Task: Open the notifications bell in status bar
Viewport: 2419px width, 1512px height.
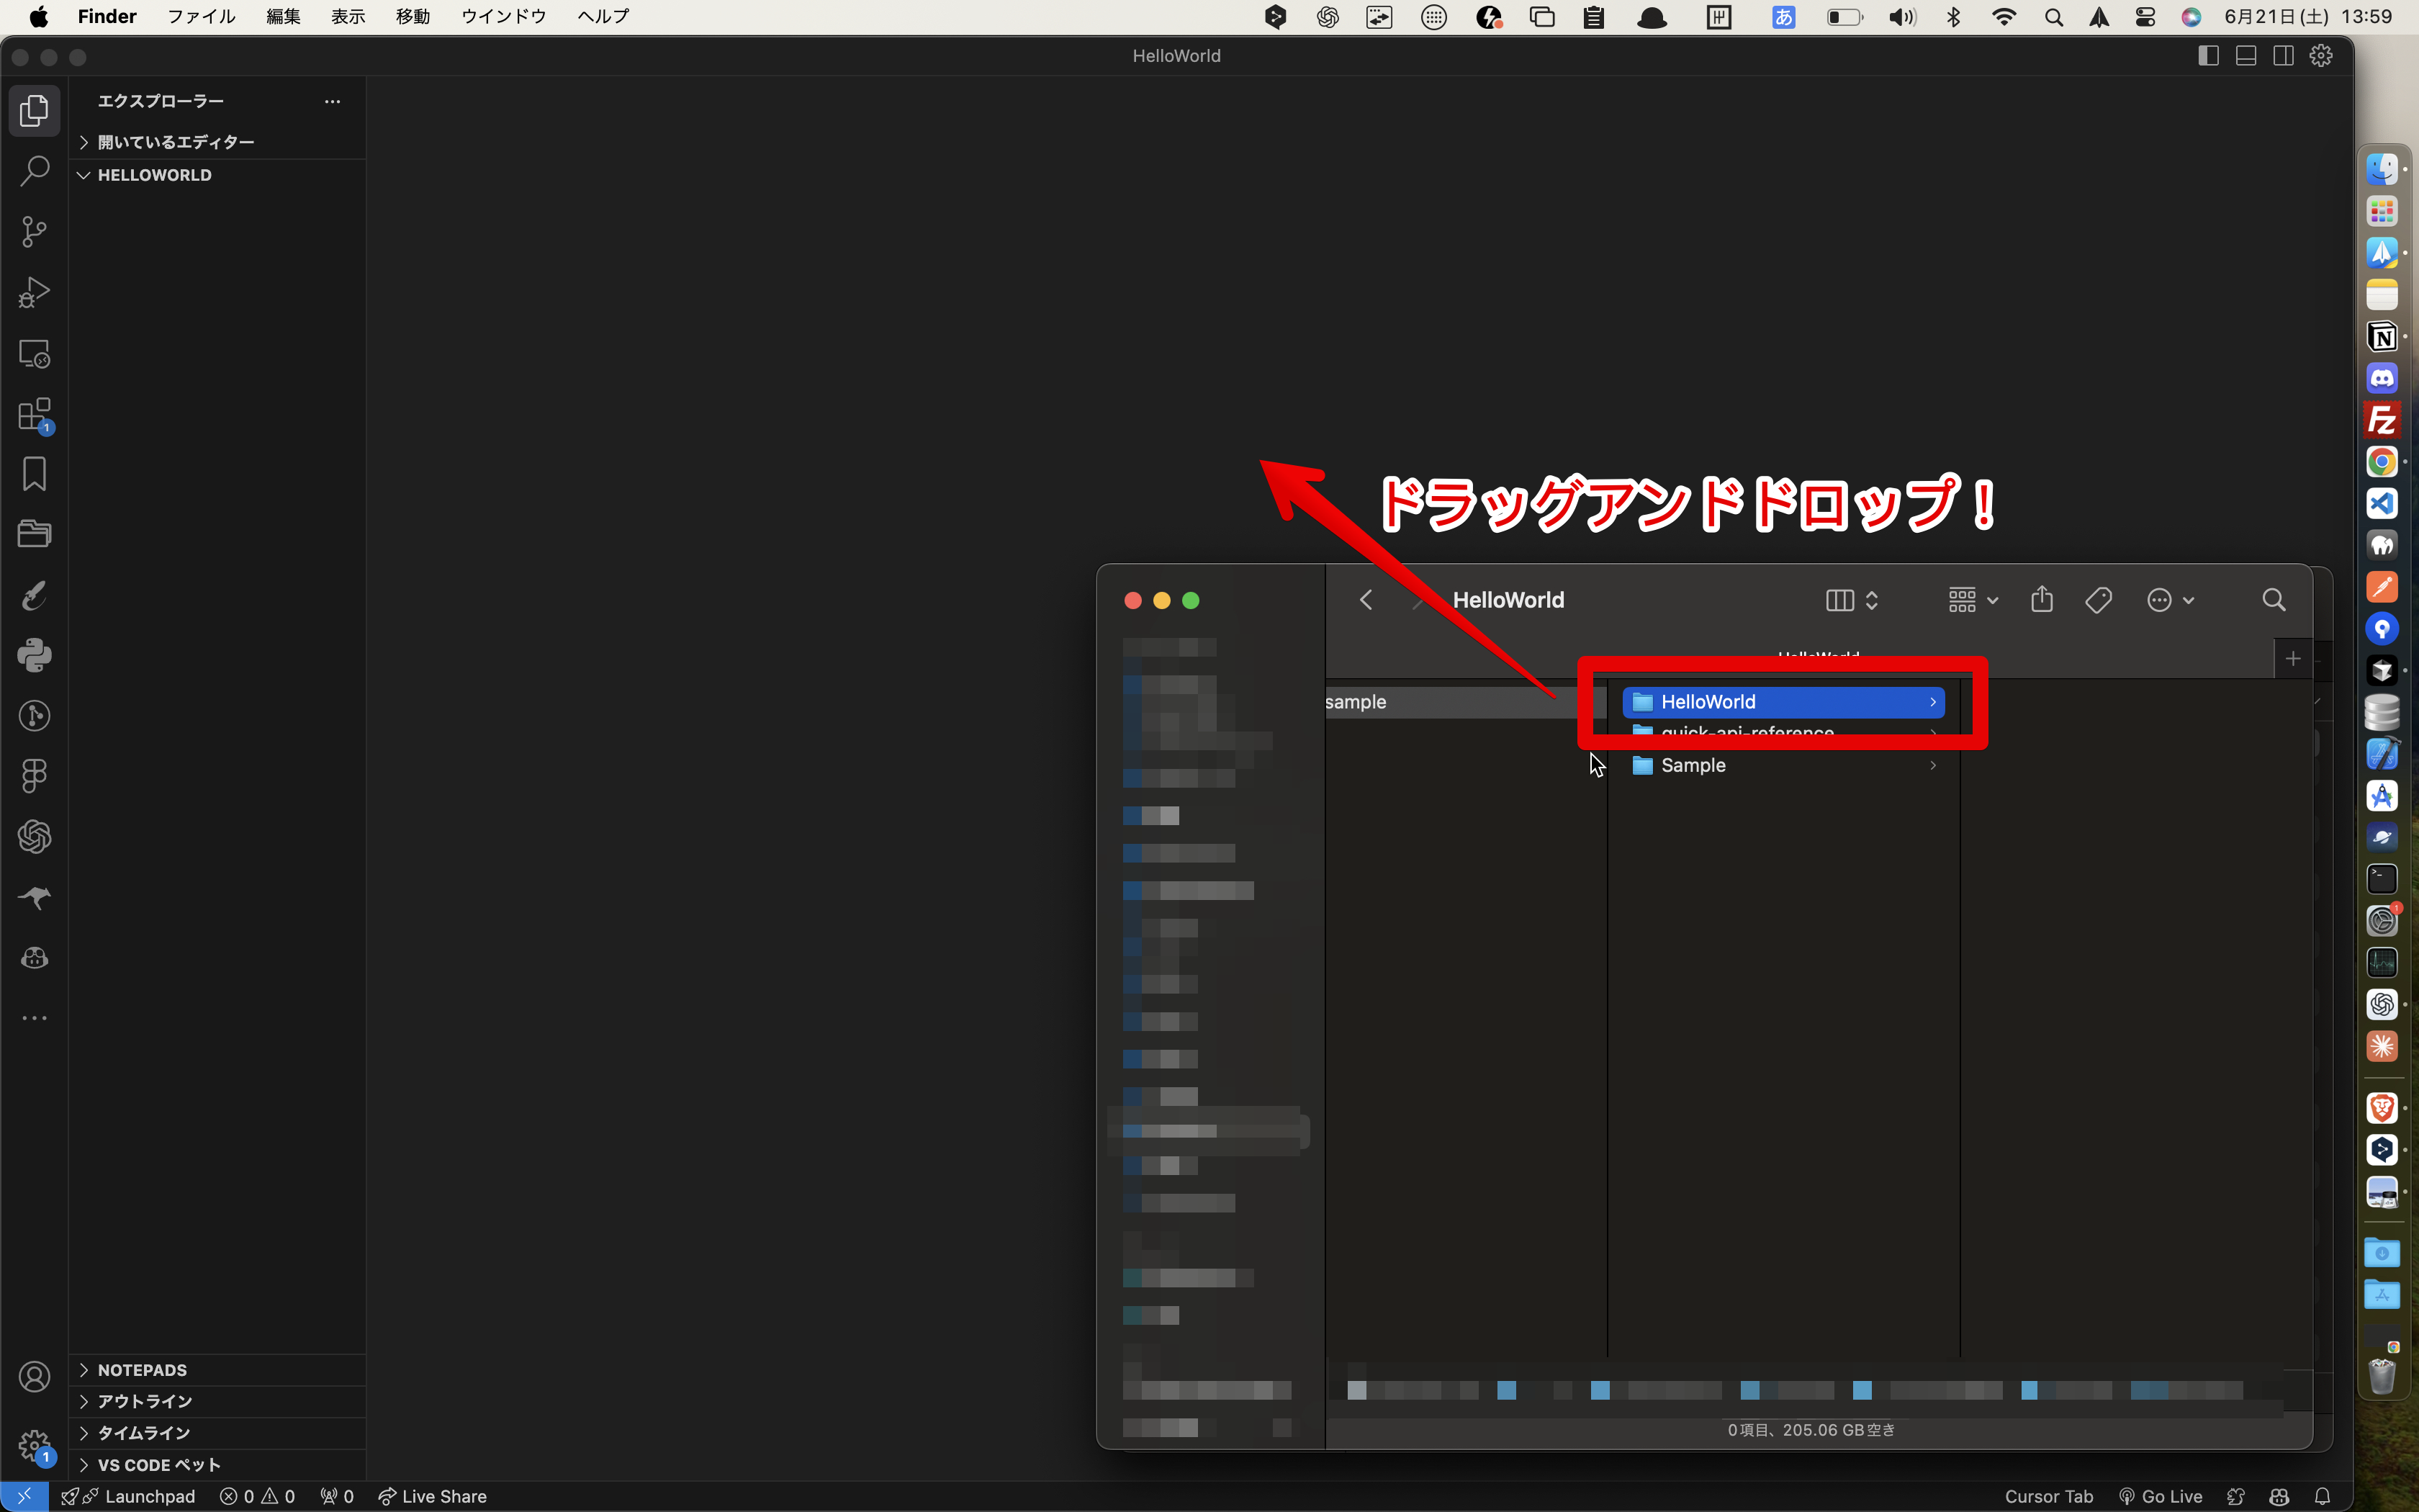Action: pos(2322,1496)
